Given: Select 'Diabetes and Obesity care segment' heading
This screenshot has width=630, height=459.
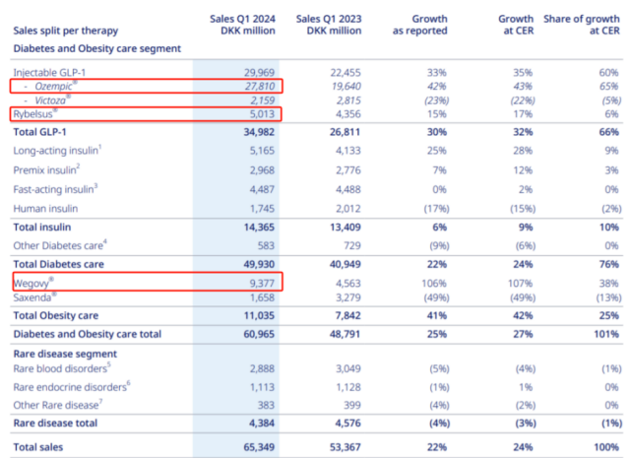Looking at the screenshot, I should pyautogui.click(x=97, y=48).
